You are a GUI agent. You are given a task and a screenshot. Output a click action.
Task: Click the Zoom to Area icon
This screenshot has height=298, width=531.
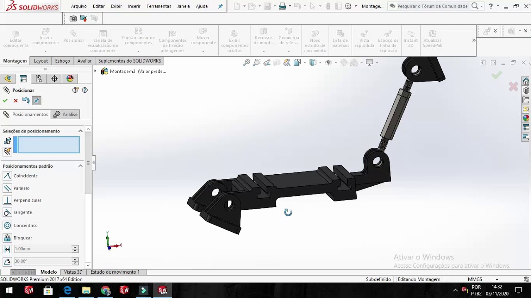[x=257, y=62]
